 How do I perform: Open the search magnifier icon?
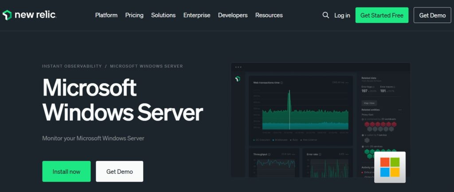pos(326,15)
